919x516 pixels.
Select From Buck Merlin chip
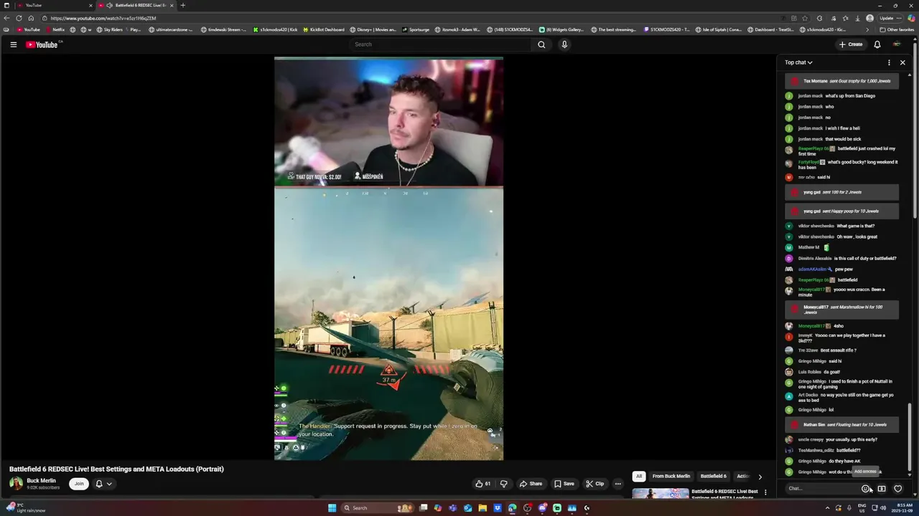671,476
